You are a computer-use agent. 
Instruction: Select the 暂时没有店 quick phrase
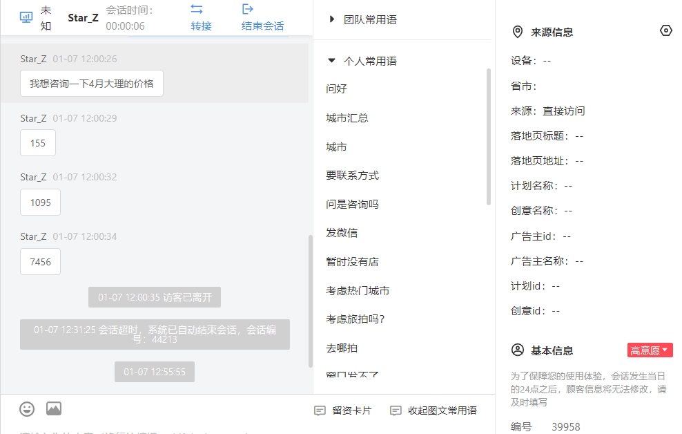[x=352, y=262]
